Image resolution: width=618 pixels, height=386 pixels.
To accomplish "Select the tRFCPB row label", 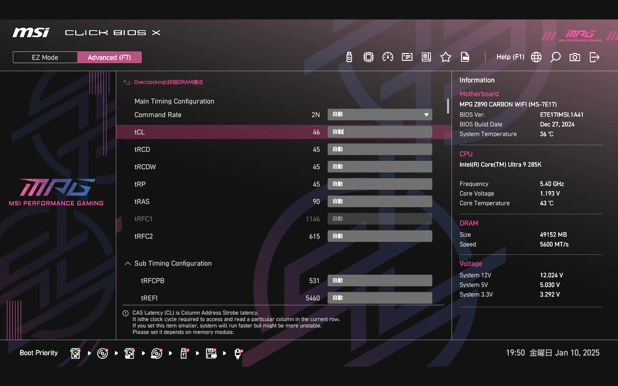I will click(152, 280).
